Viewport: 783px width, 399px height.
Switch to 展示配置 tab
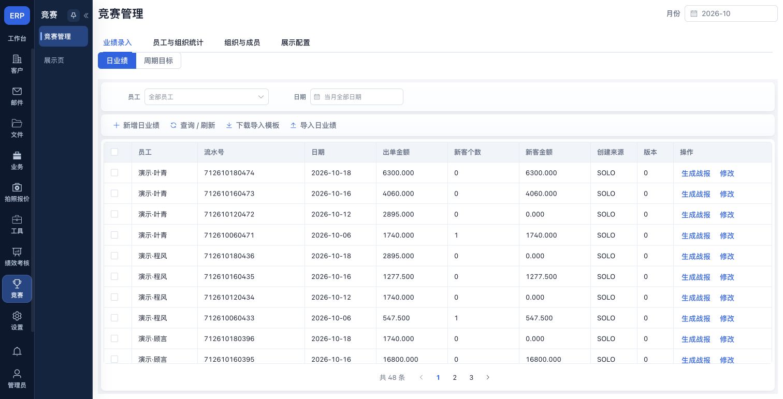point(296,42)
